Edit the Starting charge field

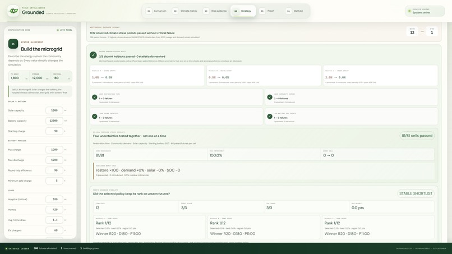[x=54, y=131]
